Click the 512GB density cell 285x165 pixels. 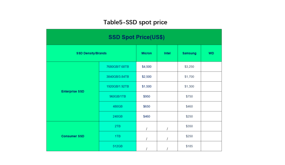point(118,146)
